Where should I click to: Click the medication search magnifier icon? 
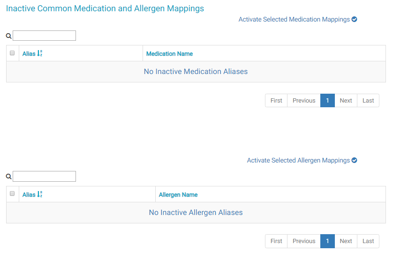pos(8,36)
